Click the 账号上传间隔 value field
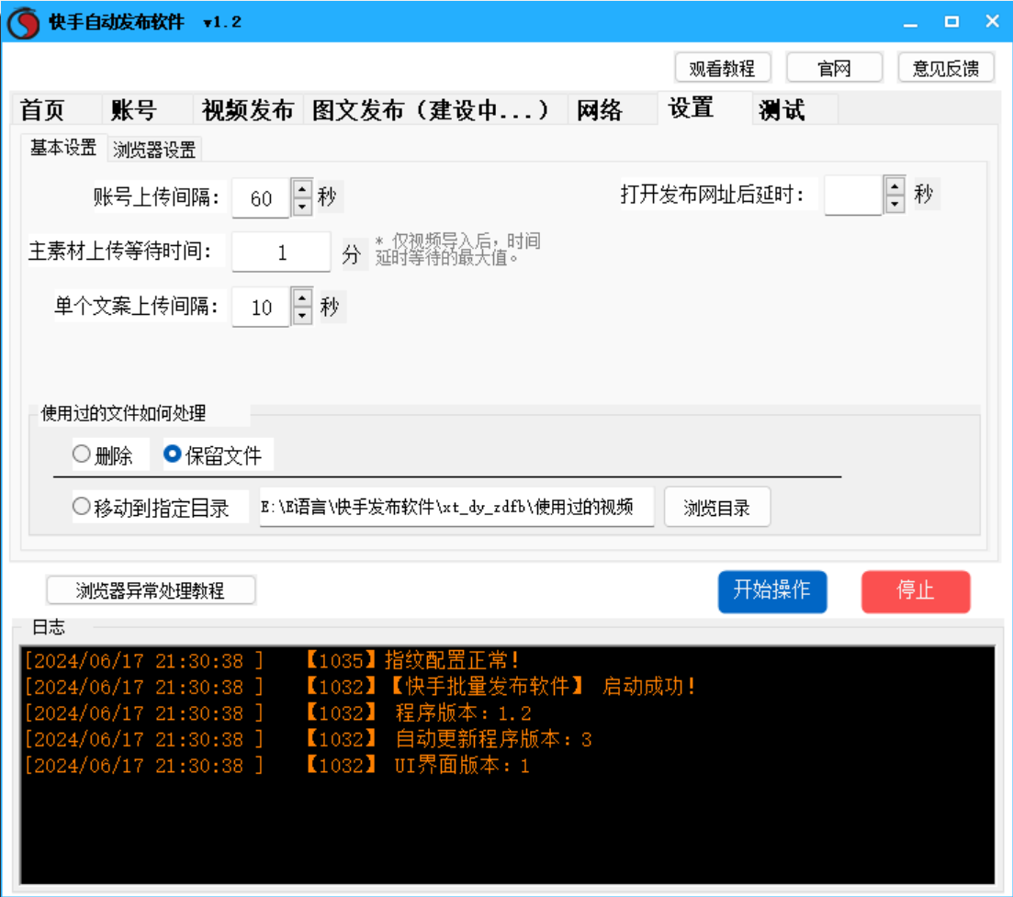 pyautogui.click(x=261, y=197)
